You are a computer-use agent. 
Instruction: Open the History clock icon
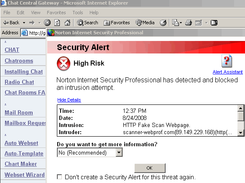pyautogui.click(x=163, y=23)
